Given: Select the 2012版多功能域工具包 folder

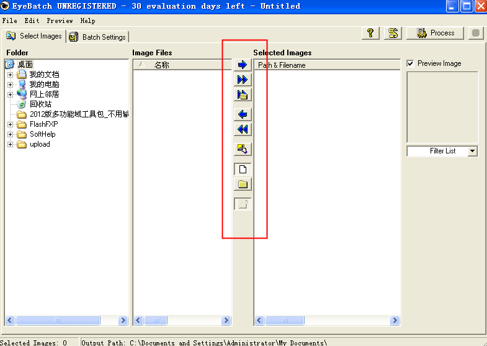Looking at the screenshot, I should (79, 114).
